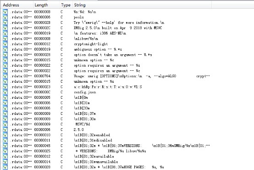
Task: Click 'option requires an argument -- %c' string
Action: [107, 71]
